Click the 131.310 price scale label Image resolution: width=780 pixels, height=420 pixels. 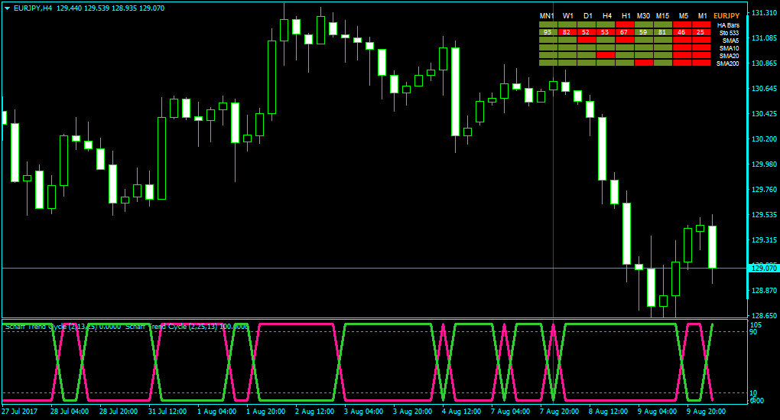coord(764,13)
